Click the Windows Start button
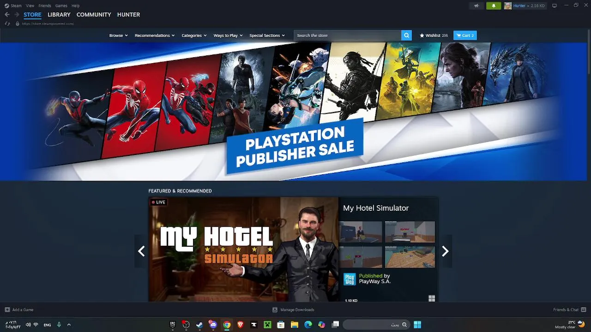 coord(417,325)
